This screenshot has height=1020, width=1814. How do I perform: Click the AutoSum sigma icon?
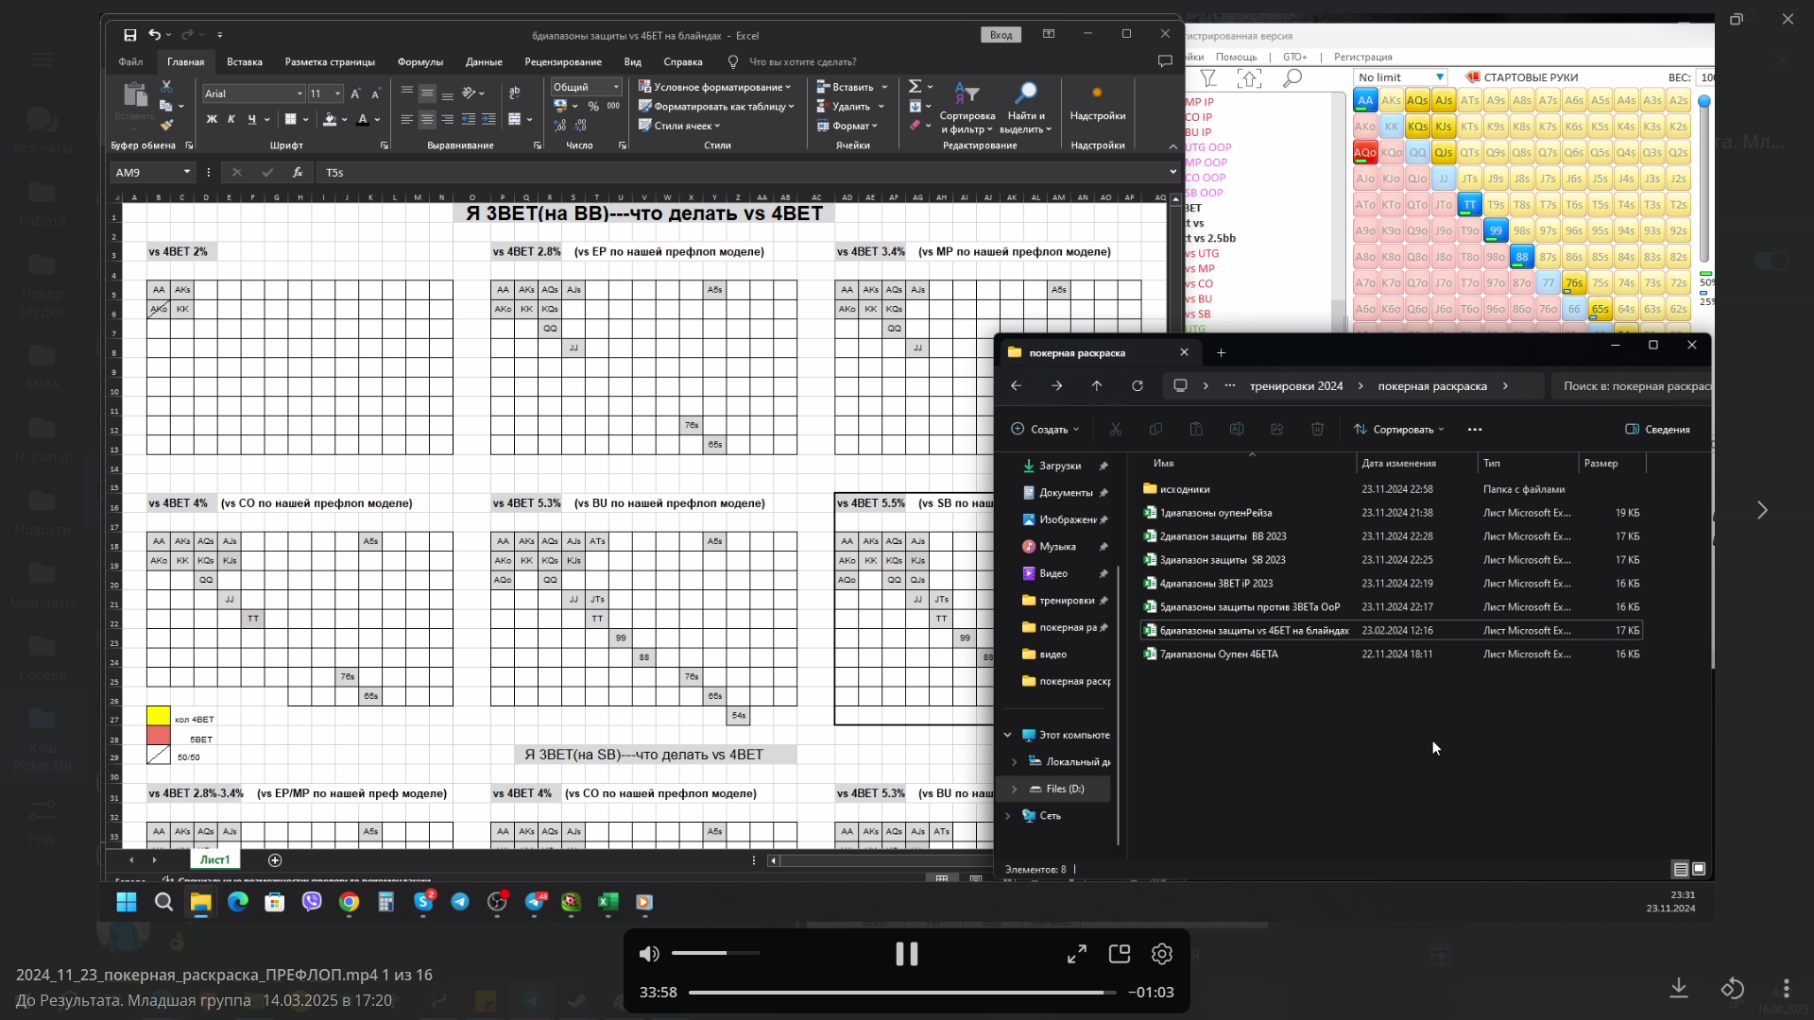coord(915,86)
